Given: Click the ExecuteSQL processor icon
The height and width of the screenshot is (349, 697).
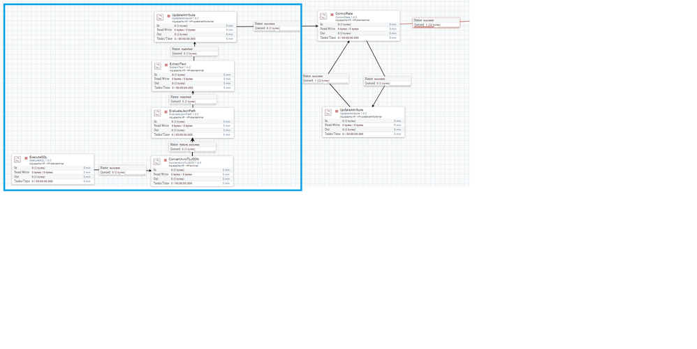Looking at the screenshot, I should (x=17, y=160).
